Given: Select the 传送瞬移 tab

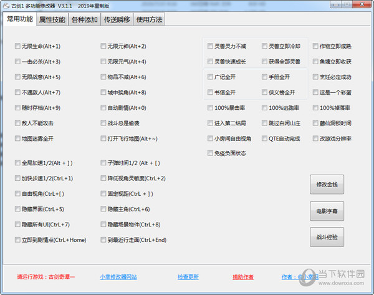Looking at the screenshot, I should pyautogui.click(x=117, y=19).
